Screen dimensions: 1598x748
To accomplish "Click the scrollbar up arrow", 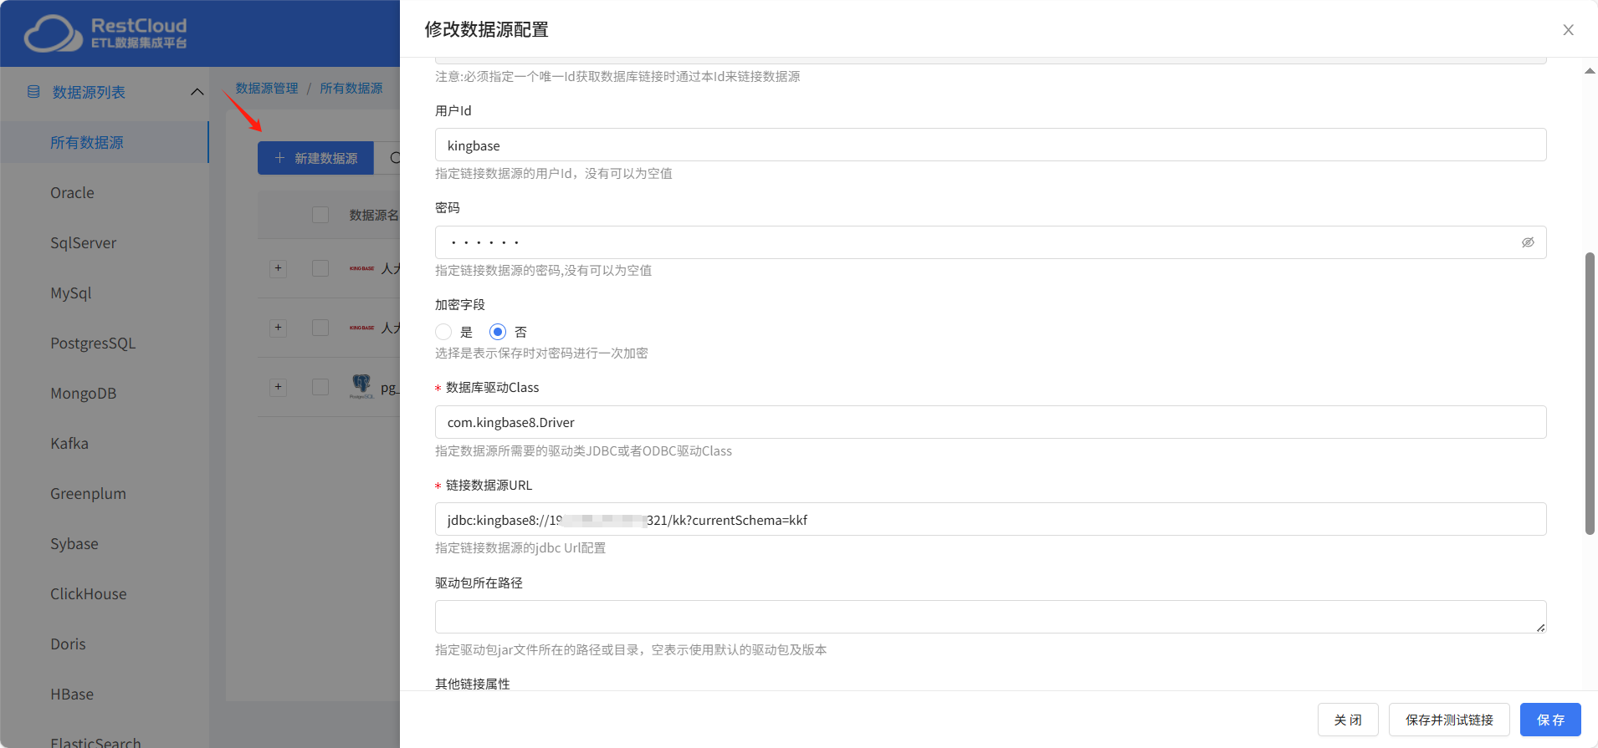I will tap(1590, 71).
